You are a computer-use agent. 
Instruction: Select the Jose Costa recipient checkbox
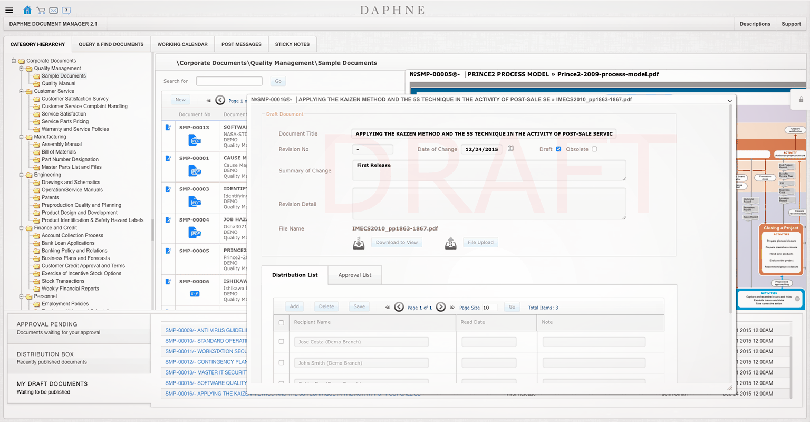tap(281, 342)
